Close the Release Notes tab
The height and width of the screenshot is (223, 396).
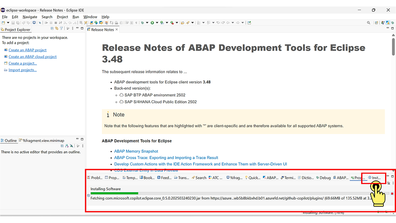pyautogui.click(x=116, y=30)
